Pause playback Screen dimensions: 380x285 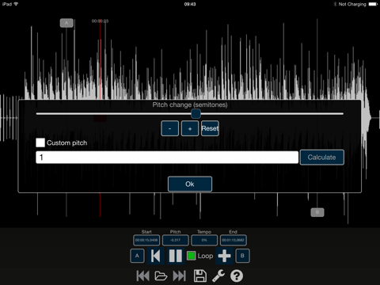pos(175,256)
